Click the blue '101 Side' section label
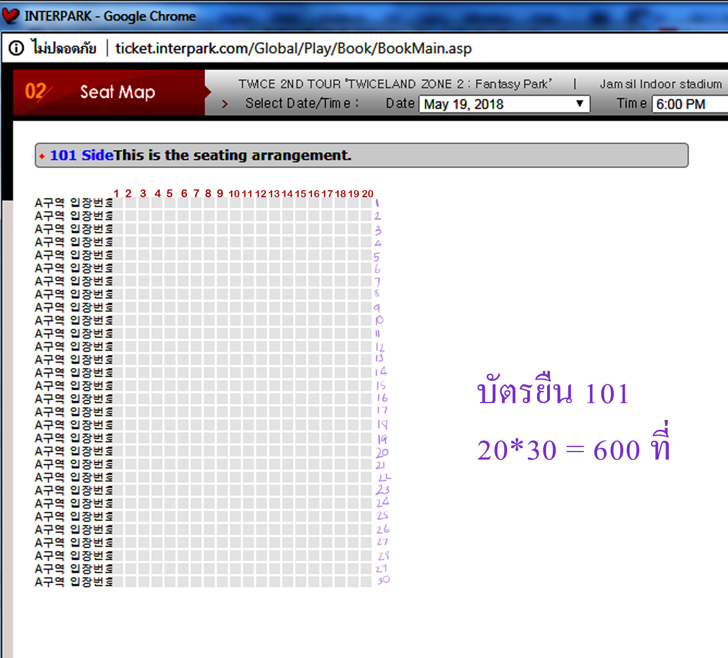 [82, 155]
